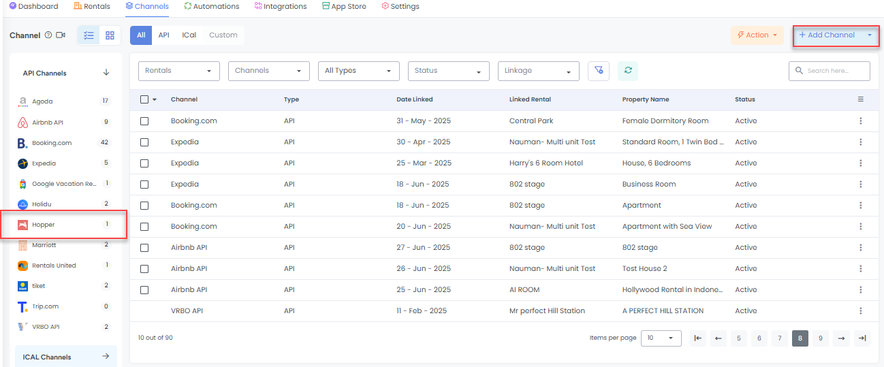884x367 pixels.
Task: Check the Airbnb API AI ROOM row checkbox
Action: point(144,290)
